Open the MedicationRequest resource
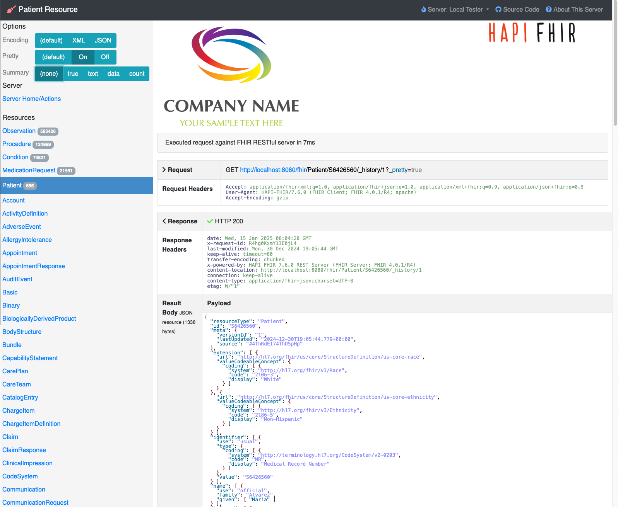 (29, 170)
